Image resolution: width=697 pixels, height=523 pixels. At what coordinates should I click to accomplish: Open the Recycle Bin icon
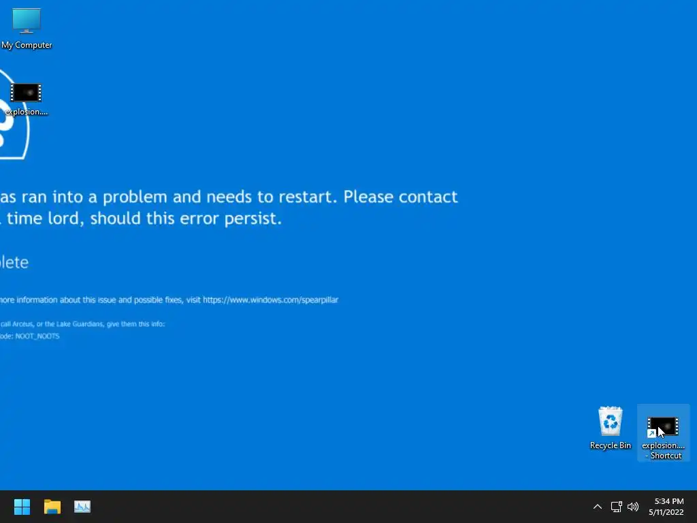(611, 428)
